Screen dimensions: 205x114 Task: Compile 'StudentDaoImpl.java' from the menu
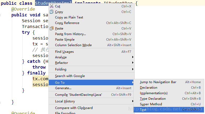pyautogui.click(x=78, y=95)
